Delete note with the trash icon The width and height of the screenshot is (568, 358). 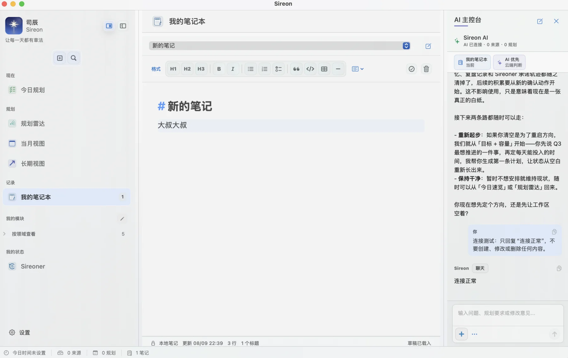pos(426,69)
